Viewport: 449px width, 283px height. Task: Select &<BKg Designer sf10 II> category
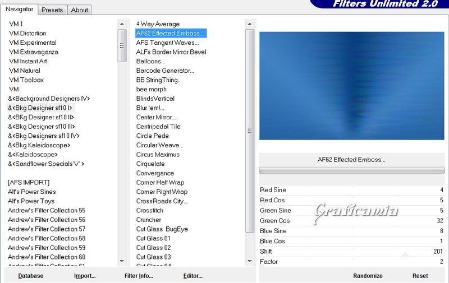click(x=41, y=117)
